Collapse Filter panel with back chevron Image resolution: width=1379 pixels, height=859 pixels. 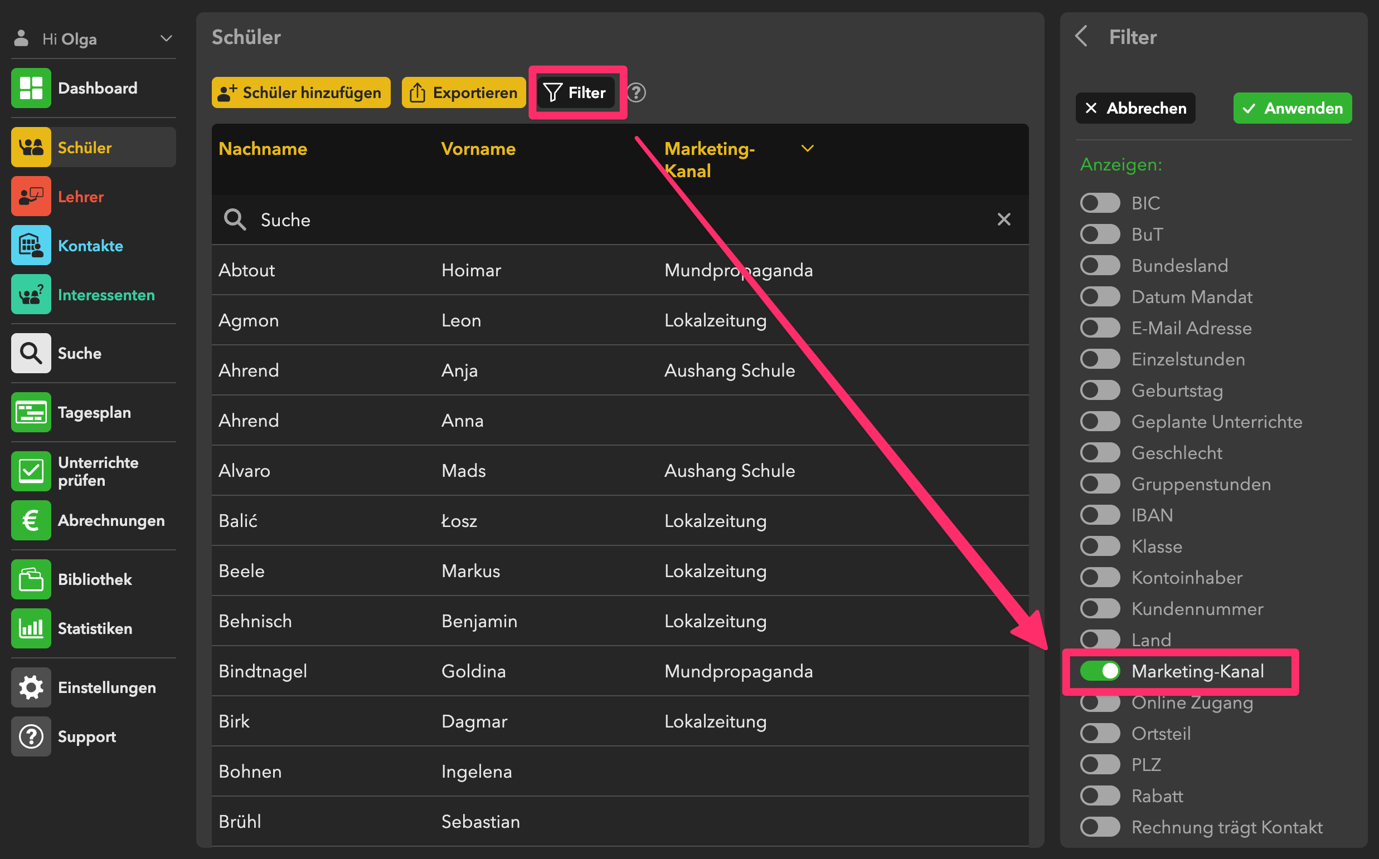pos(1082,37)
